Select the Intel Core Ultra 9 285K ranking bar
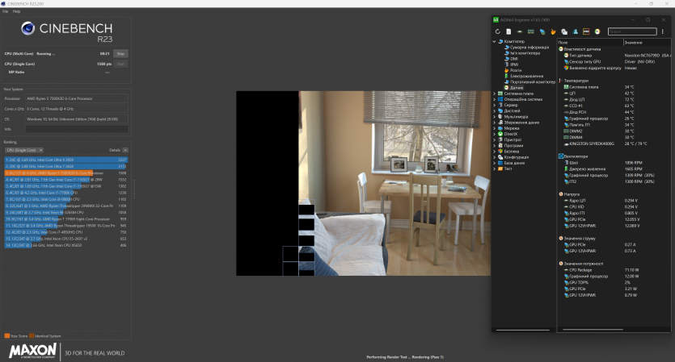Image resolution: width=675 pixels, height=362 pixels. 65,160
